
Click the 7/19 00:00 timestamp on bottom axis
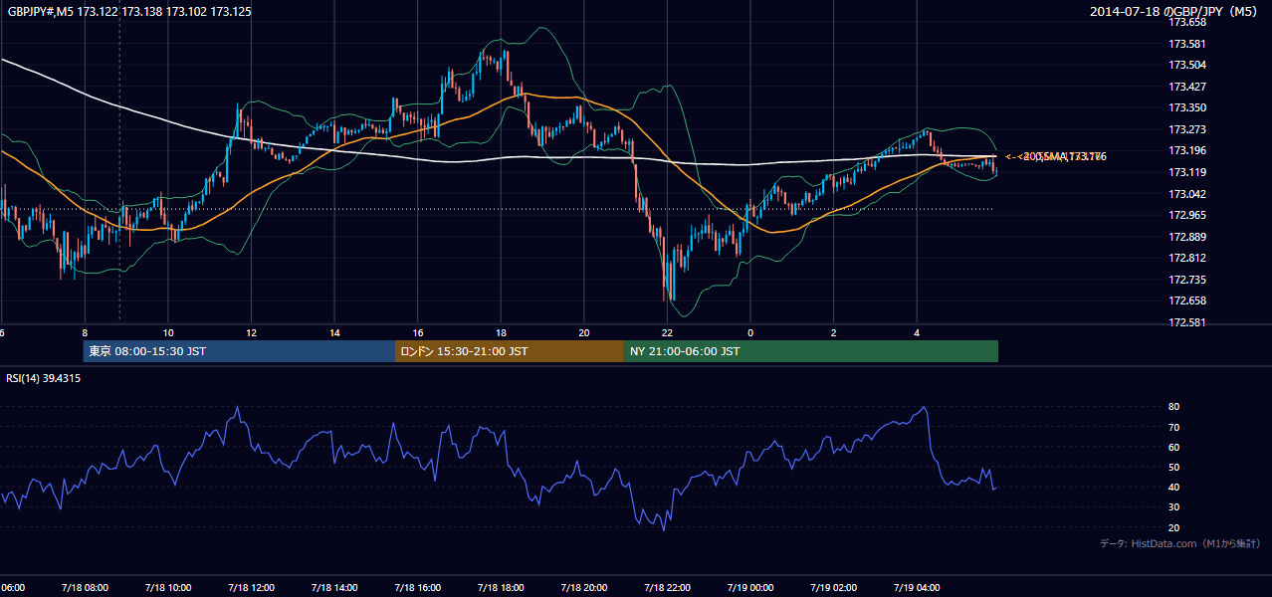(x=750, y=587)
